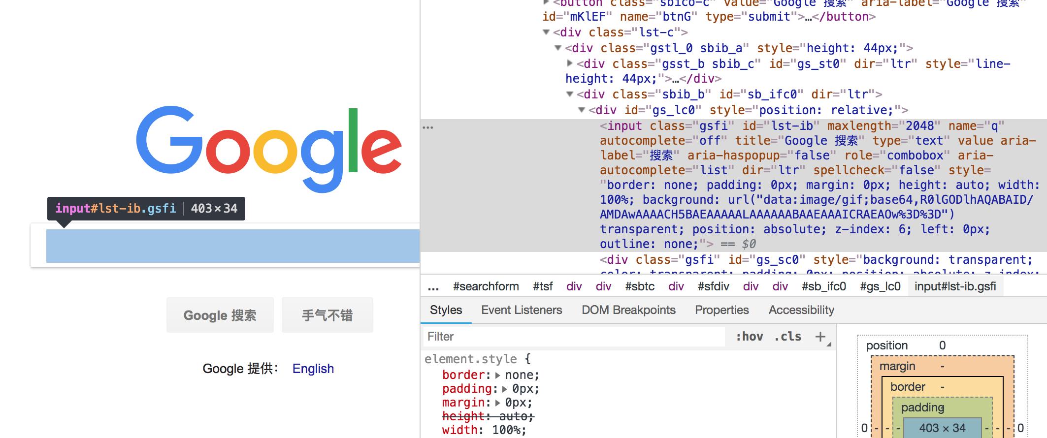Click the $0 reference in DOM tree
The image size is (1047, 438).
[x=749, y=244]
